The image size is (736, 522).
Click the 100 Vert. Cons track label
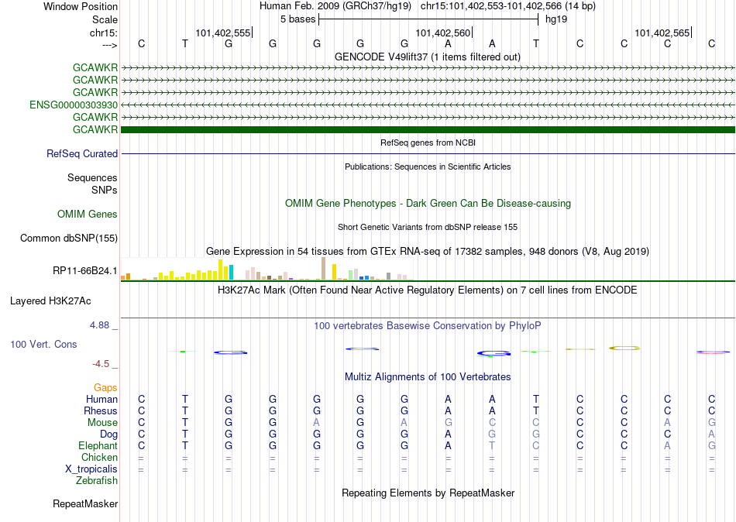[43, 344]
